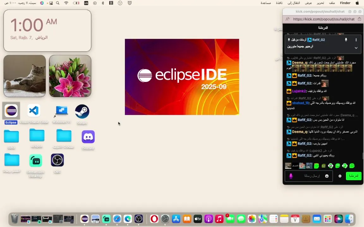This screenshot has height=227, width=364.
Task: Click the 1:00 AM clock widget
Action: pyautogui.click(x=47, y=31)
